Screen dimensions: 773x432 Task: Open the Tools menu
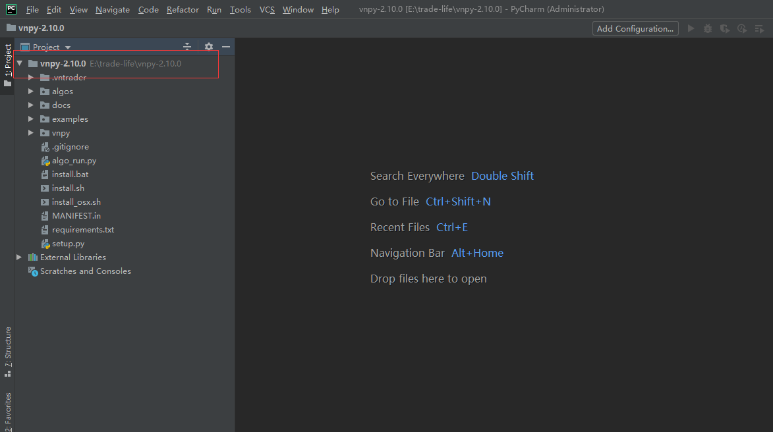click(x=240, y=9)
